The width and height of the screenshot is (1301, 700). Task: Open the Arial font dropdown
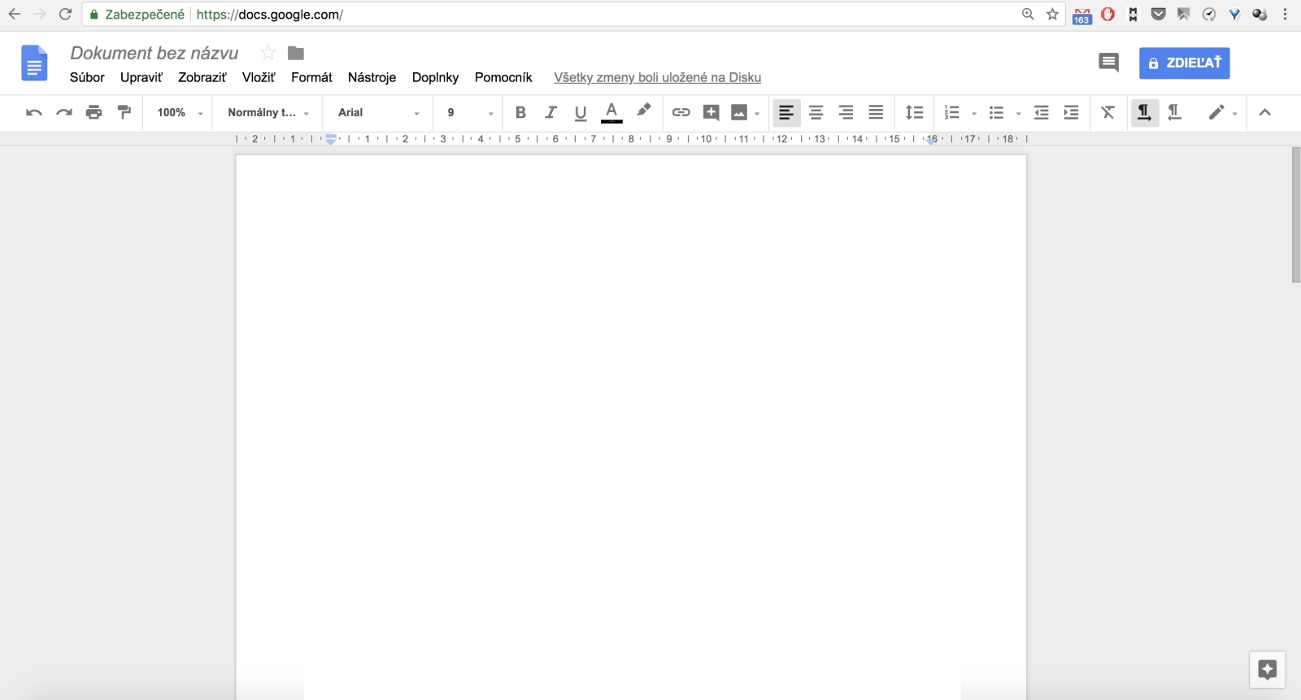click(x=379, y=113)
